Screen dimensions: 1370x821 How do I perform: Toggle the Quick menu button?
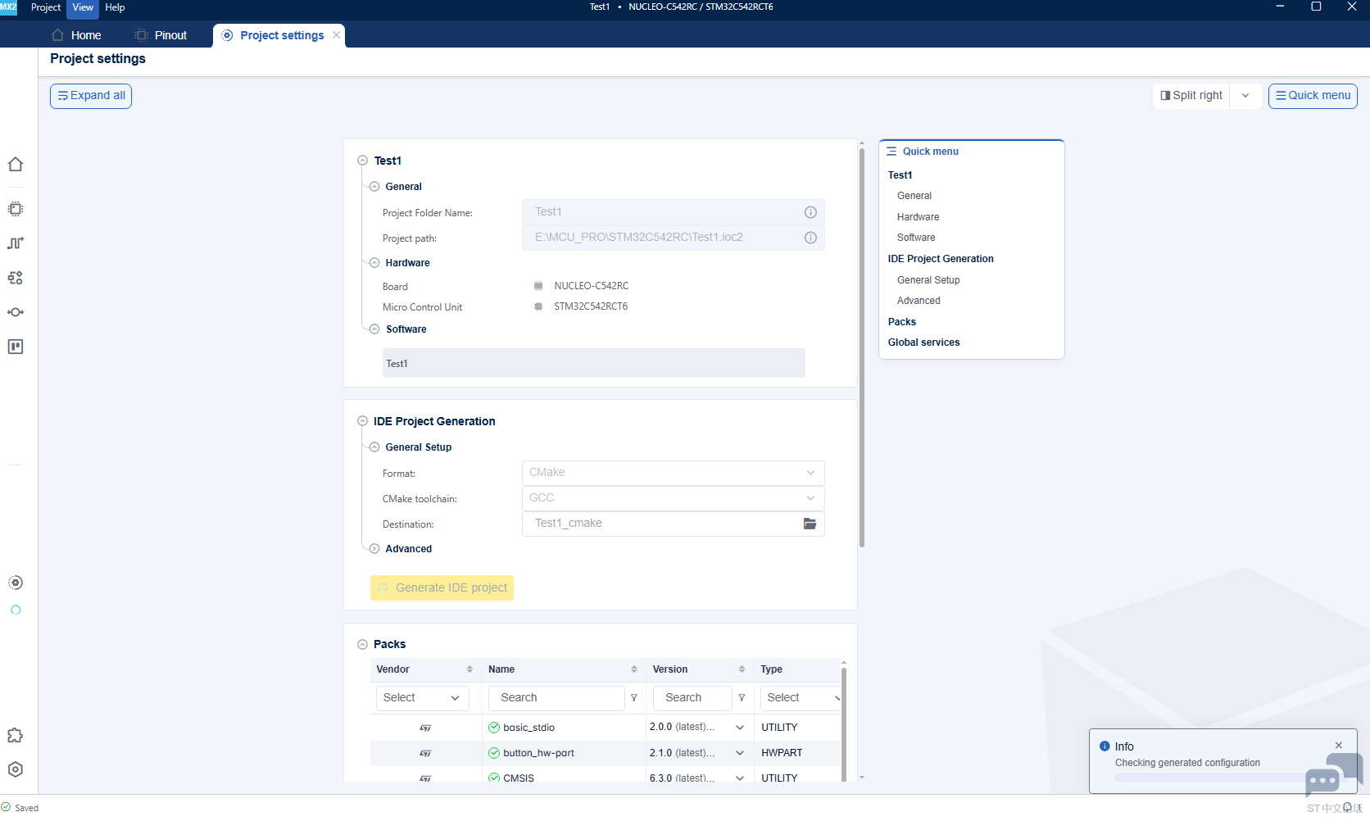tap(1313, 96)
